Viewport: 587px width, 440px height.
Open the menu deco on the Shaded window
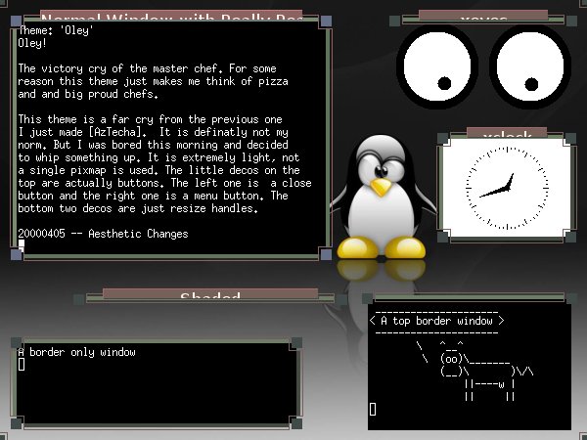tap(341, 299)
